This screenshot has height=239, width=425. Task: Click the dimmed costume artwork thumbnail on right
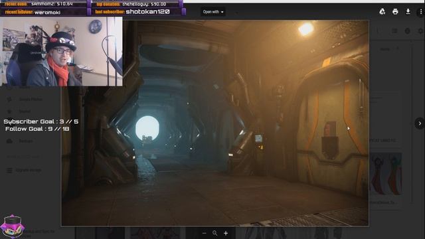tap(386, 174)
